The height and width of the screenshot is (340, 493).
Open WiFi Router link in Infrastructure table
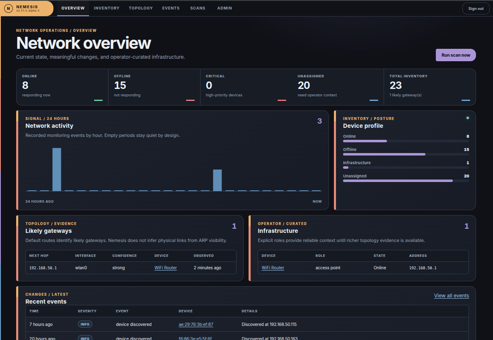pyautogui.click(x=273, y=268)
